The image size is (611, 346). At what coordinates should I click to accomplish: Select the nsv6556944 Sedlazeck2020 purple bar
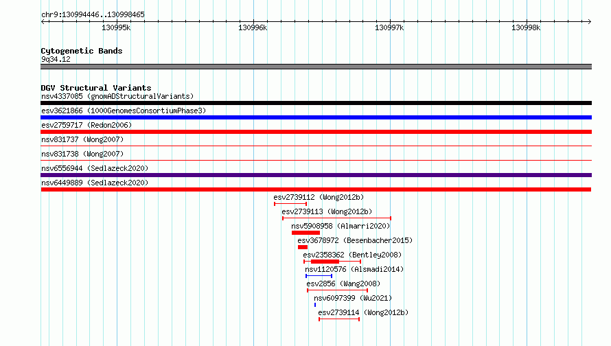(316, 175)
